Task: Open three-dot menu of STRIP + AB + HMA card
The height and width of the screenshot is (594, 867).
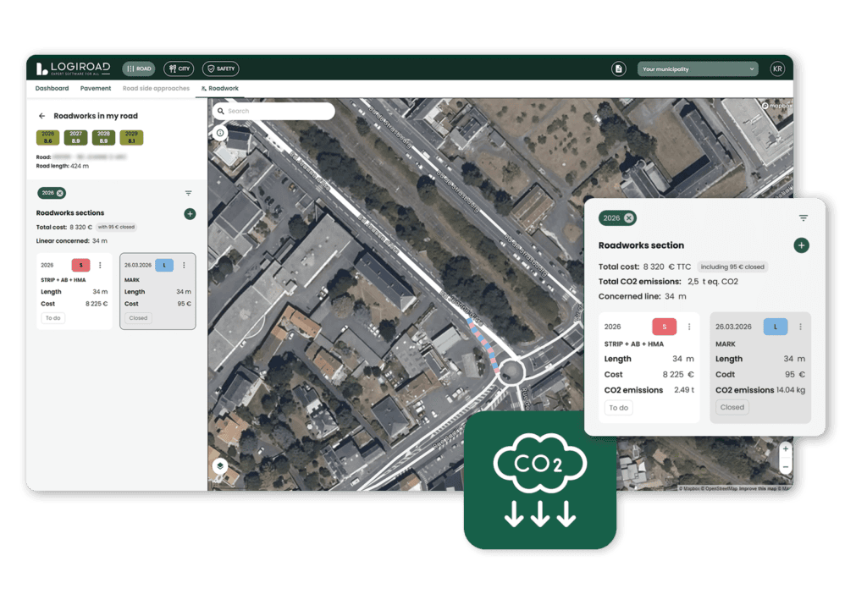Action: click(100, 265)
